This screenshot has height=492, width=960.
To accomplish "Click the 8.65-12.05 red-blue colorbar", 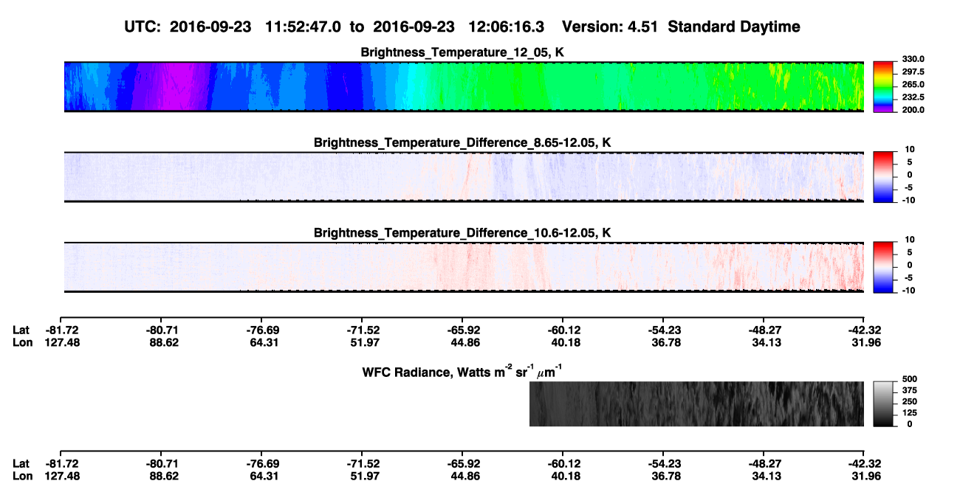I will point(884,177).
